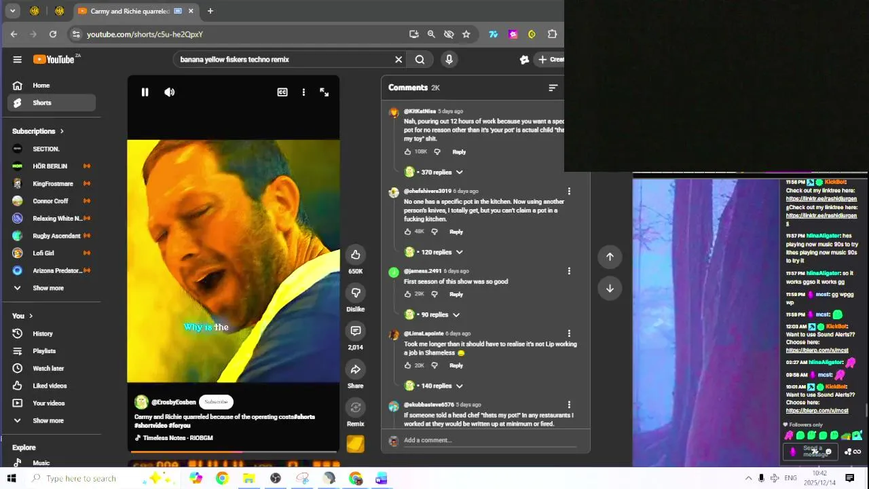Open Watch later in the sidebar

point(52,369)
